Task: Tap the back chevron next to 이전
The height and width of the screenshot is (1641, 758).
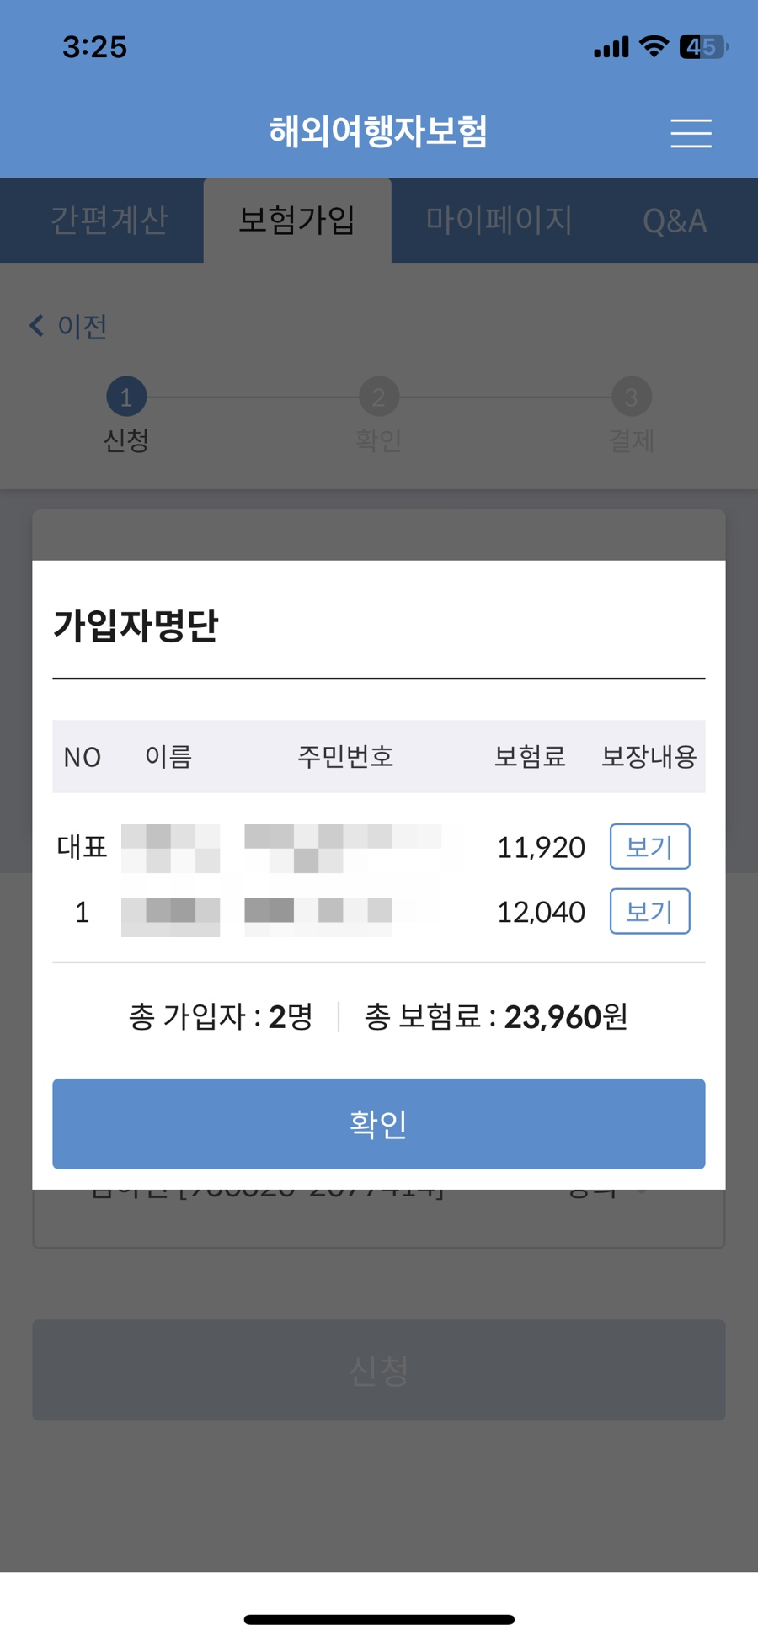Action: pyautogui.click(x=36, y=326)
